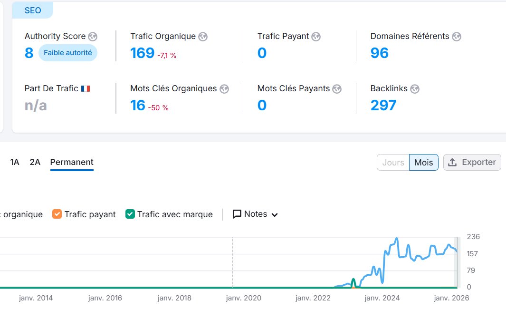
Task: Expand the Notes dropdown chevron
Action: click(x=275, y=215)
